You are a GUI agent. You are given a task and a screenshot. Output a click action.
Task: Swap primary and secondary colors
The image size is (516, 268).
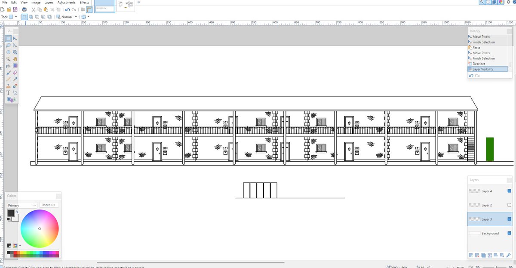point(17,212)
